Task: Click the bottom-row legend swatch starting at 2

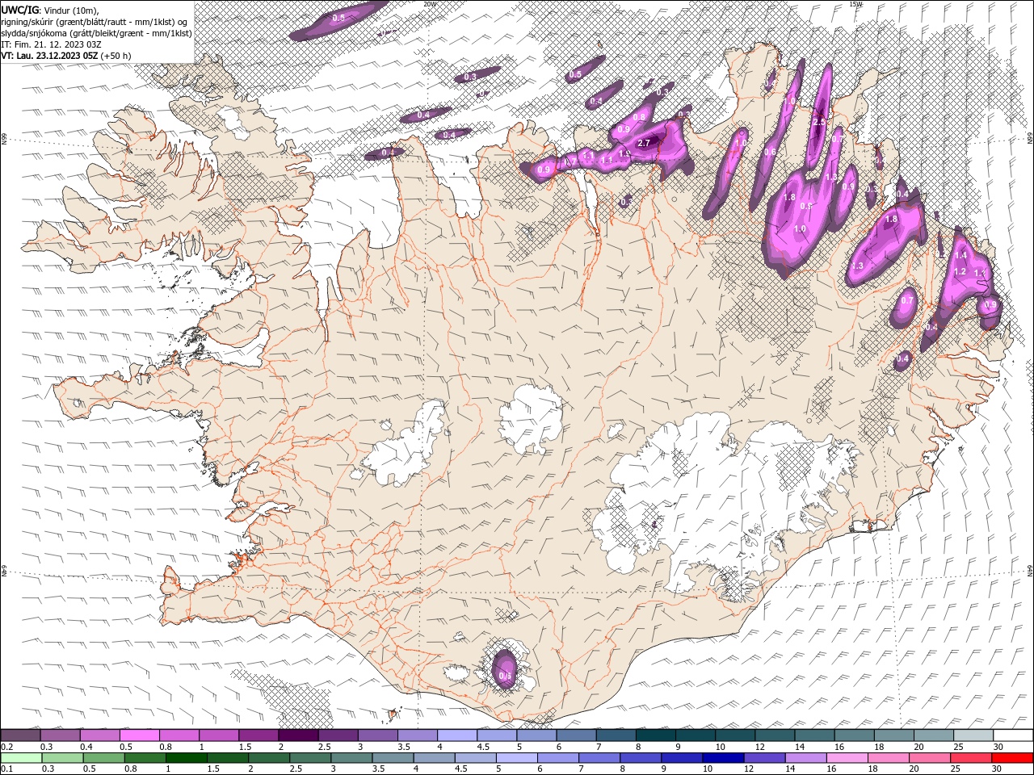Action: (268, 758)
